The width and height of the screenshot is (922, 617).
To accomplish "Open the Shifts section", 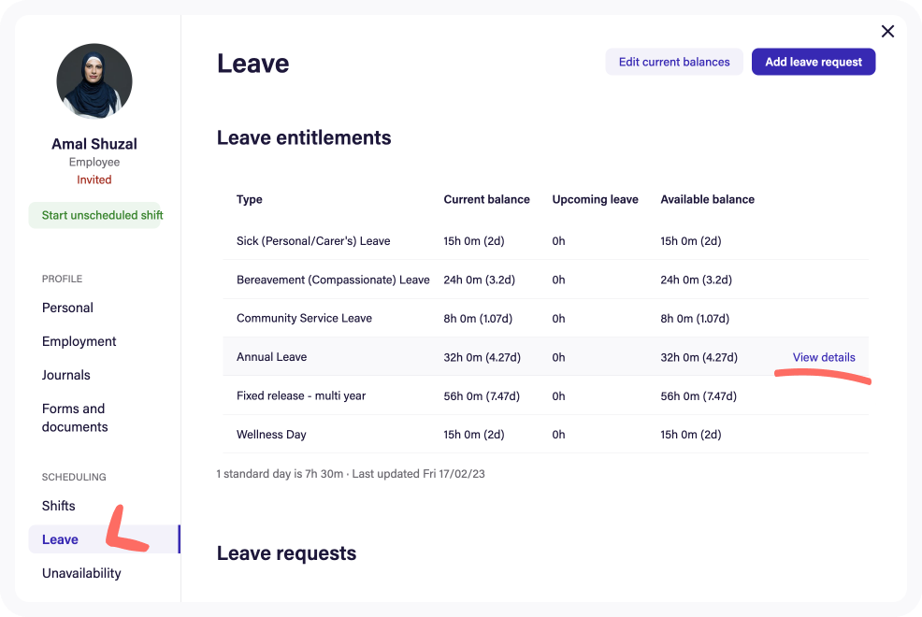I will point(58,505).
